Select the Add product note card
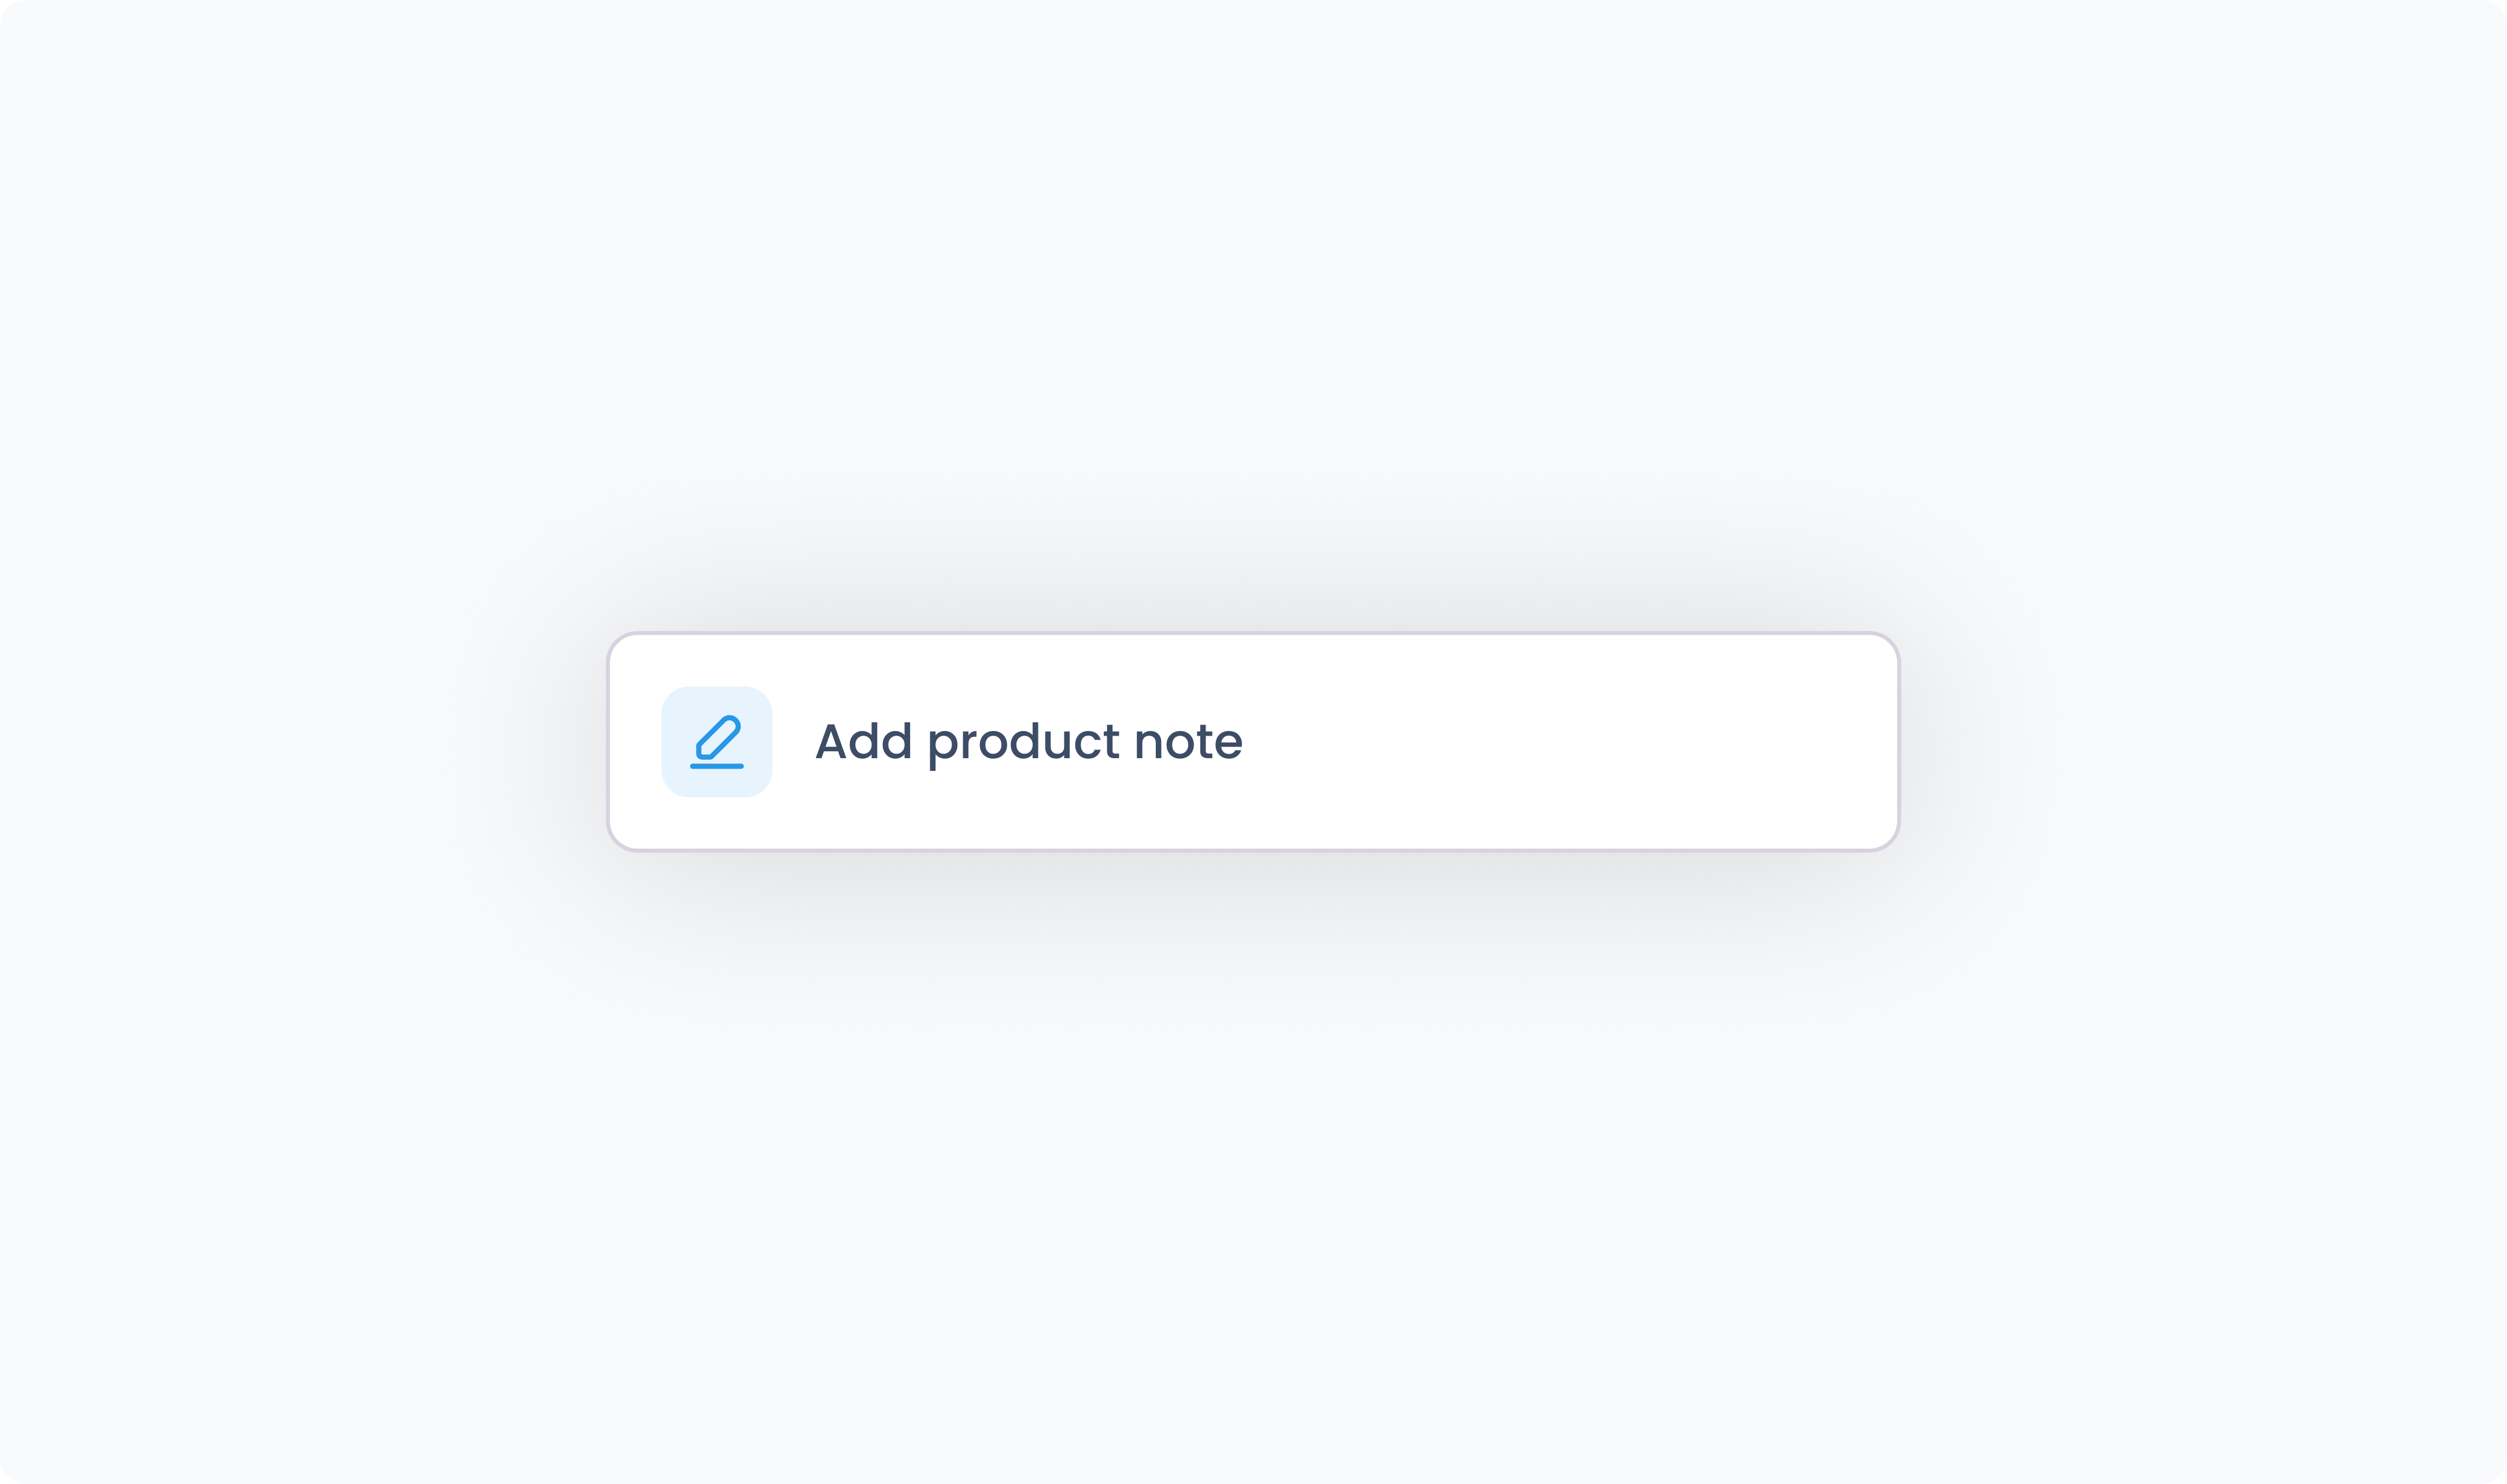The image size is (2507, 1484). point(1252,741)
